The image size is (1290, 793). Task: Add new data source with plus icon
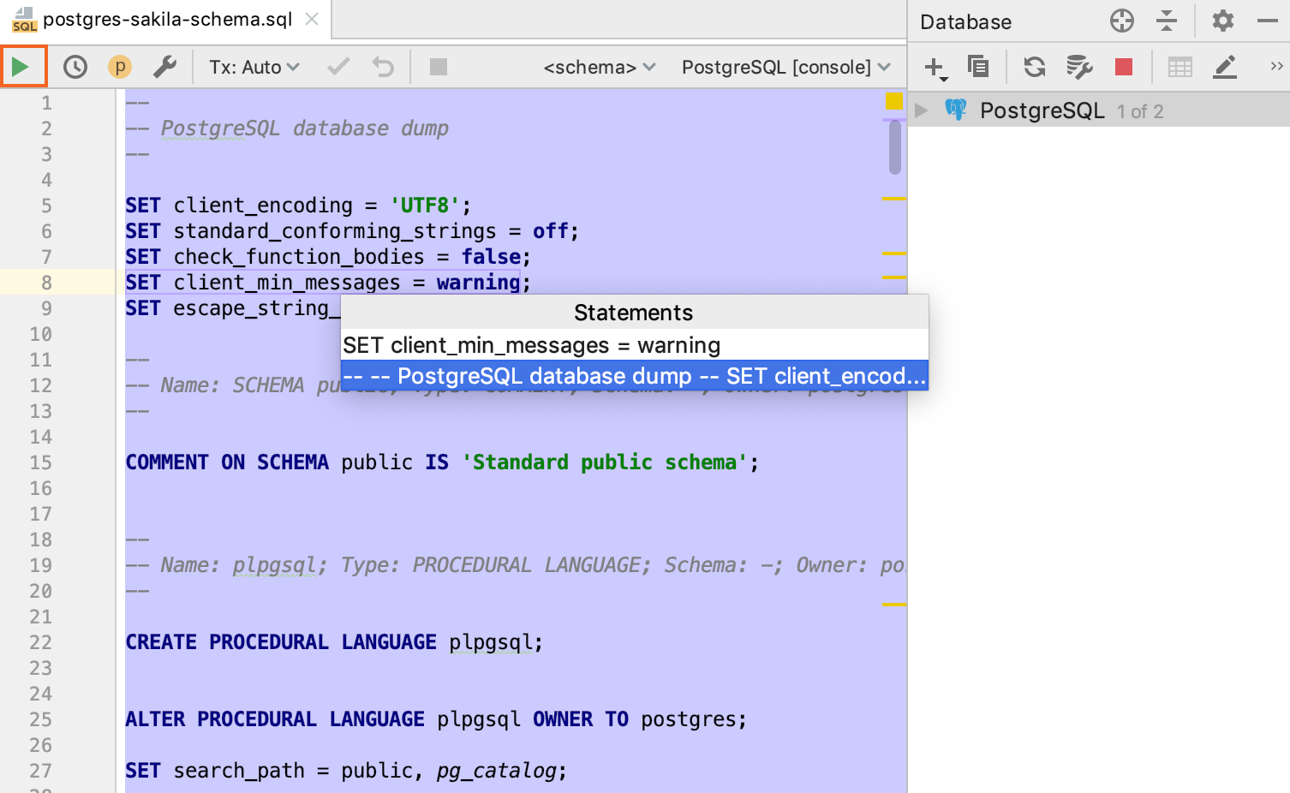[935, 67]
